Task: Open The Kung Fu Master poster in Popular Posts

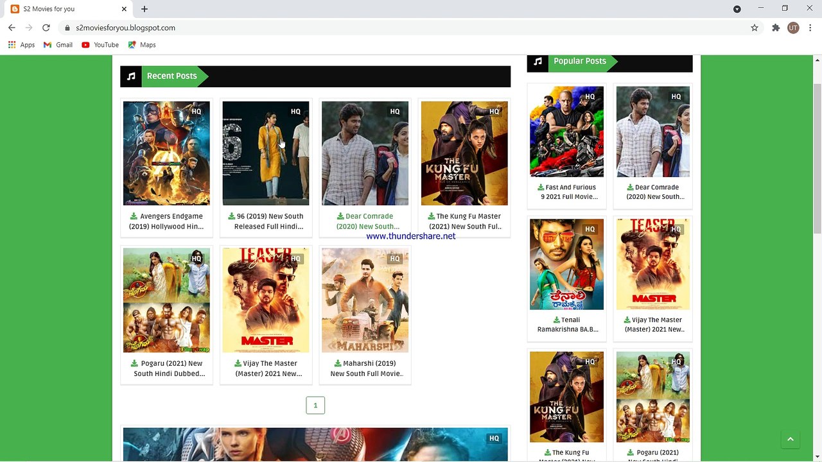Action: pyautogui.click(x=566, y=397)
